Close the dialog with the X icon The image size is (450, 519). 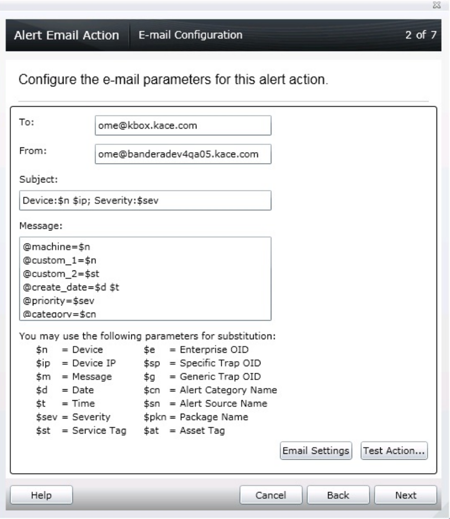tap(443, 4)
